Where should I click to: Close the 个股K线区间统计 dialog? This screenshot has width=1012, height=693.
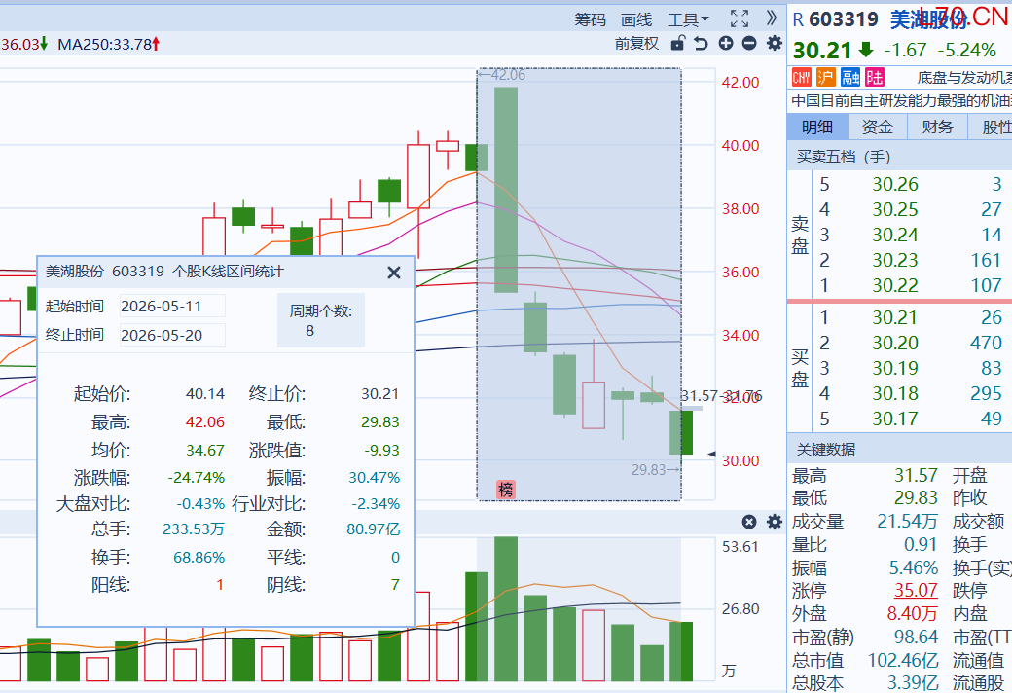[x=394, y=273]
